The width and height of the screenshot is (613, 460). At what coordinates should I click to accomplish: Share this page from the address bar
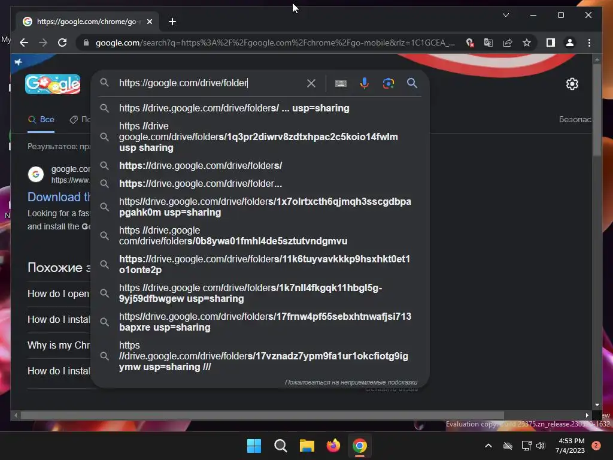tap(508, 43)
